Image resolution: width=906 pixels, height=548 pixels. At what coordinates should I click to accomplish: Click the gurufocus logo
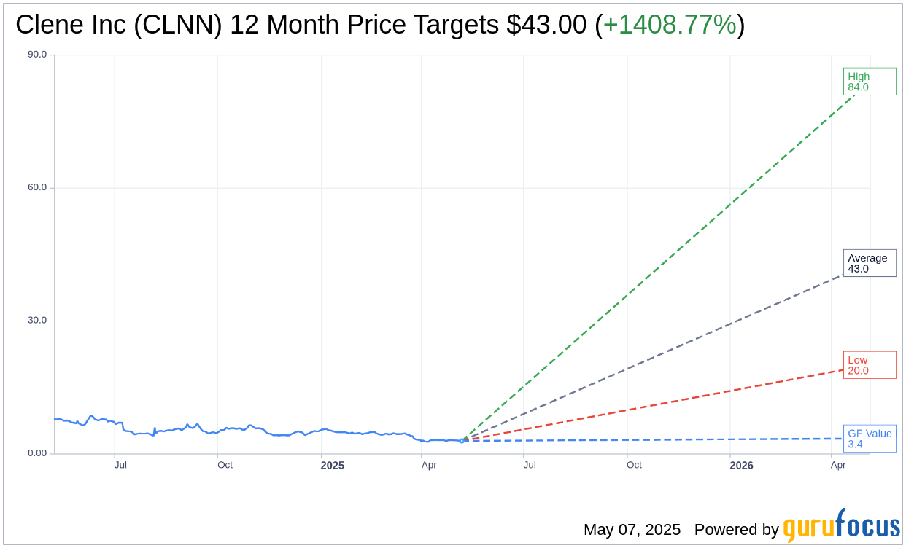click(x=841, y=526)
